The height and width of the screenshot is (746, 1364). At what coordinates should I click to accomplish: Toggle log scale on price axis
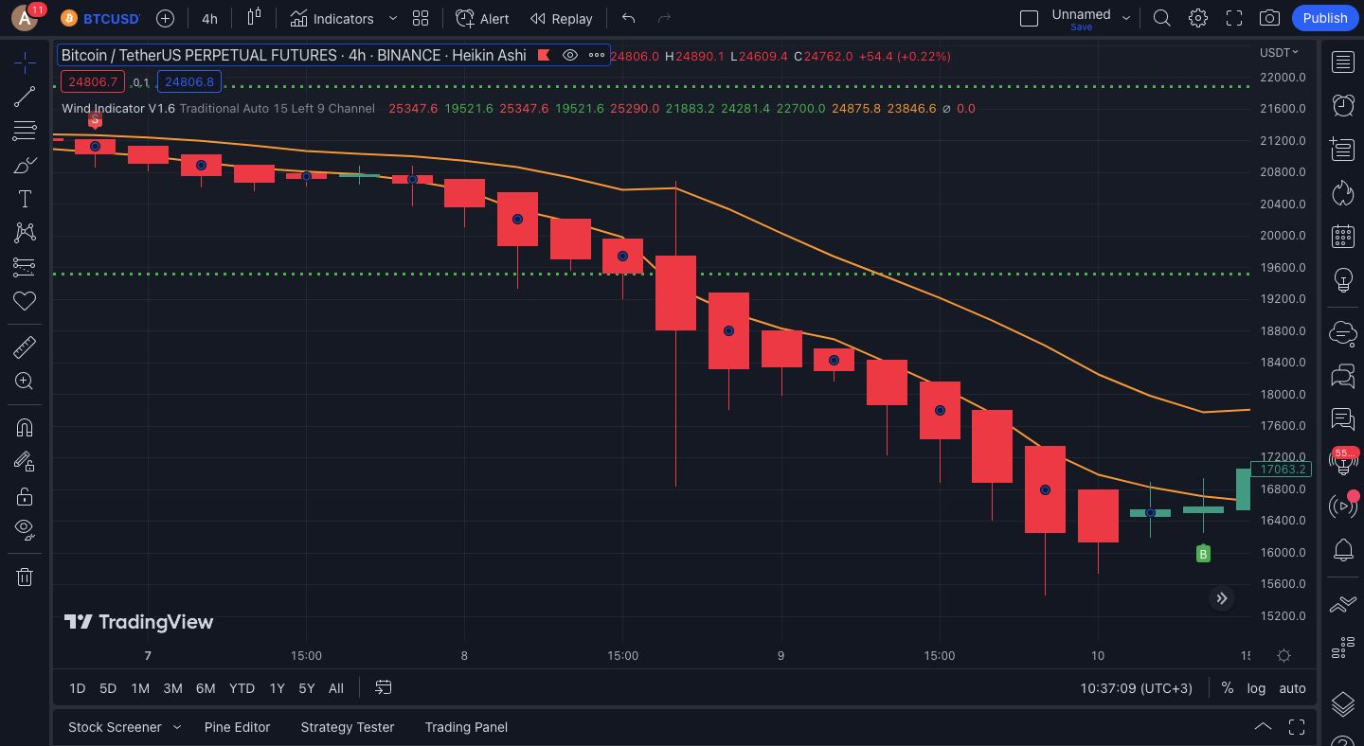pyautogui.click(x=1256, y=688)
